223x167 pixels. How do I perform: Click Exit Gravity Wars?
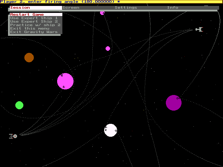click(36, 32)
